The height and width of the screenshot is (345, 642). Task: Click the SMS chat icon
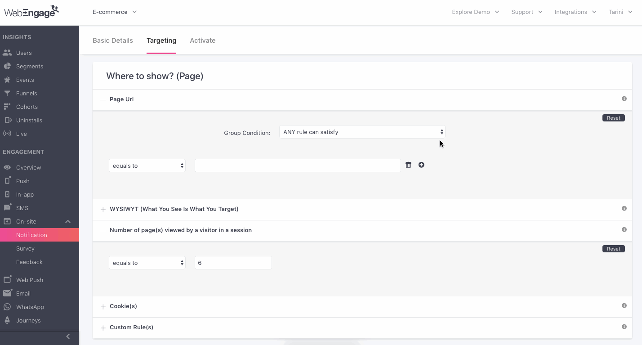[x=7, y=208]
